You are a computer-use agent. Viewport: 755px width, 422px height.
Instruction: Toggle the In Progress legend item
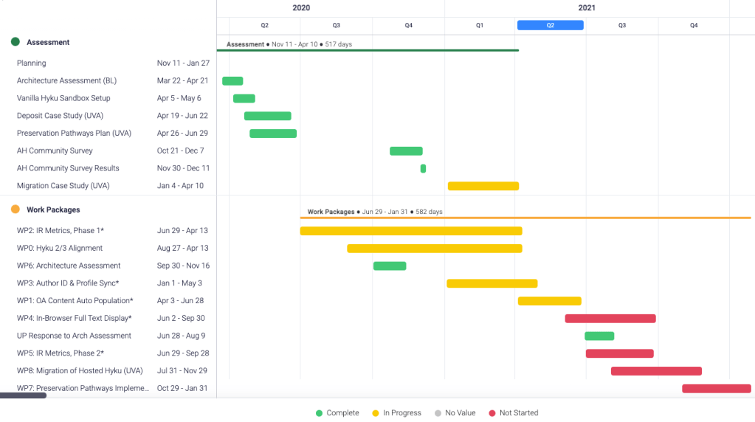tap(396, 413)
